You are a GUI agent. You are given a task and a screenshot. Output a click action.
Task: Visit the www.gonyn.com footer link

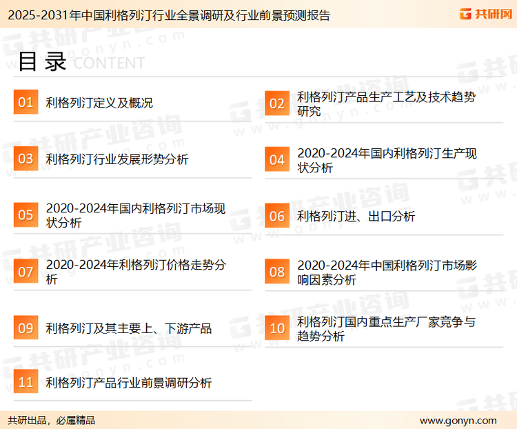coord(458,421)
